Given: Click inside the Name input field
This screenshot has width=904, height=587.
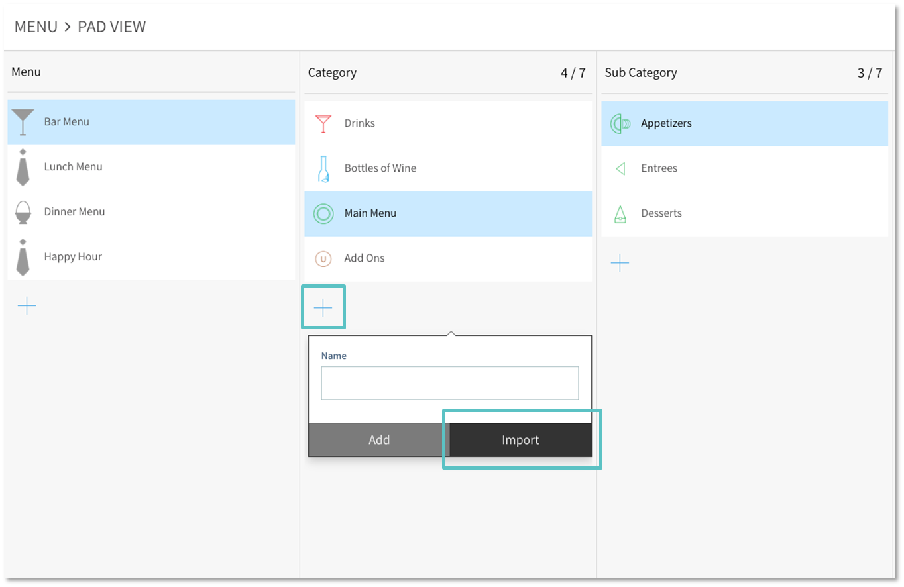Looking at the screenshot, I should pos(449,383).
